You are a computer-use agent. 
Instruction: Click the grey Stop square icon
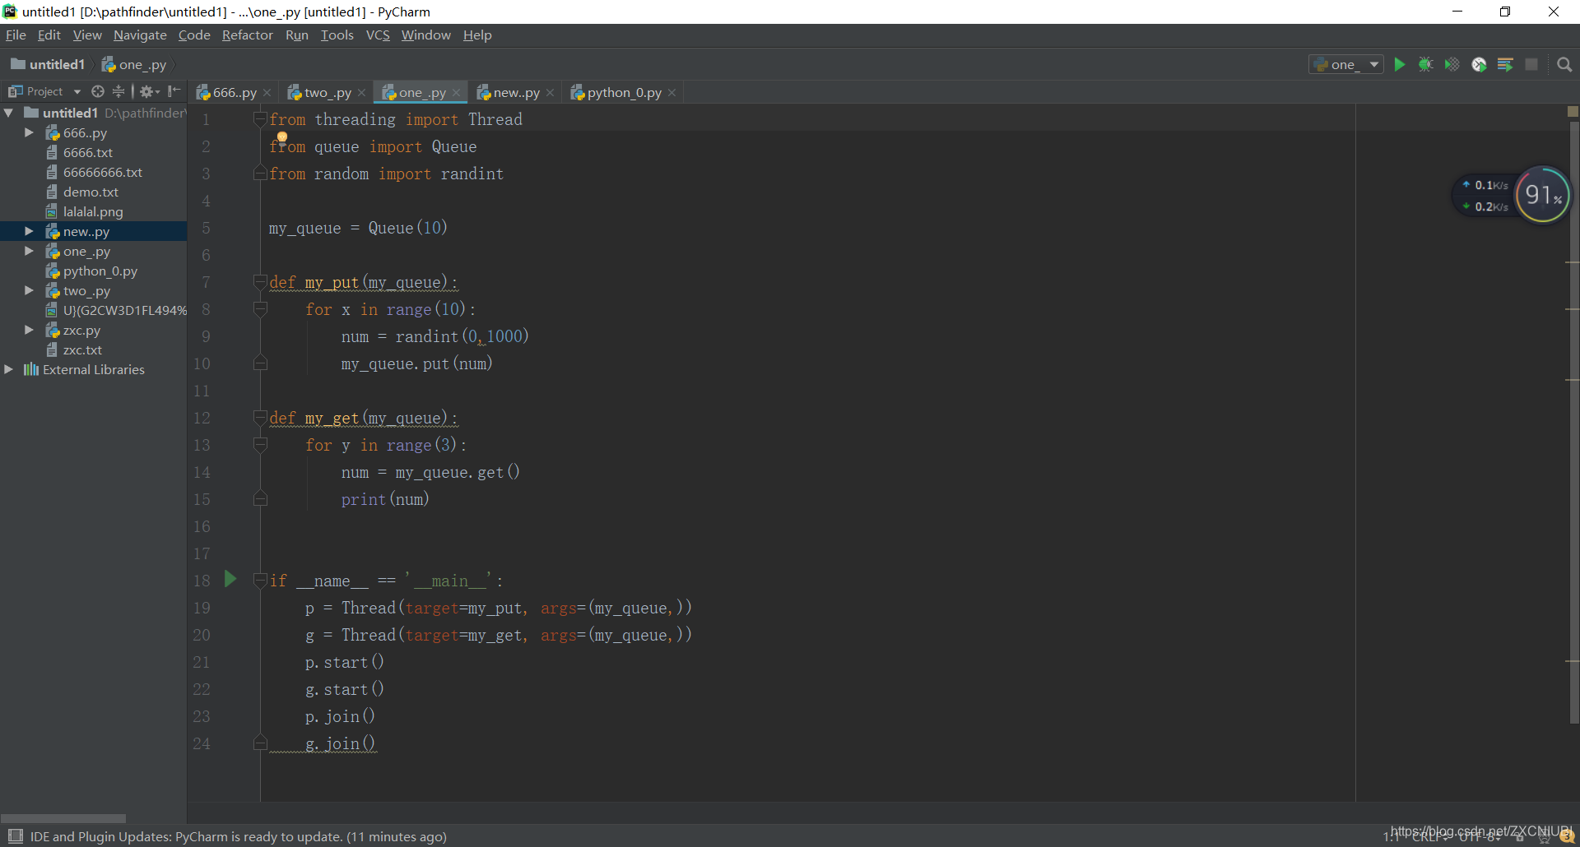pyautogui.click(x=1531, y=64)
